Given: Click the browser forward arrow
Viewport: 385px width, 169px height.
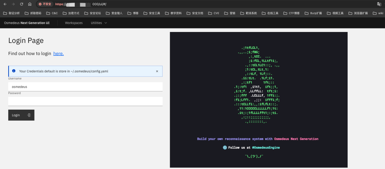Looking at the screenshot, I should (x=13, y=4).
